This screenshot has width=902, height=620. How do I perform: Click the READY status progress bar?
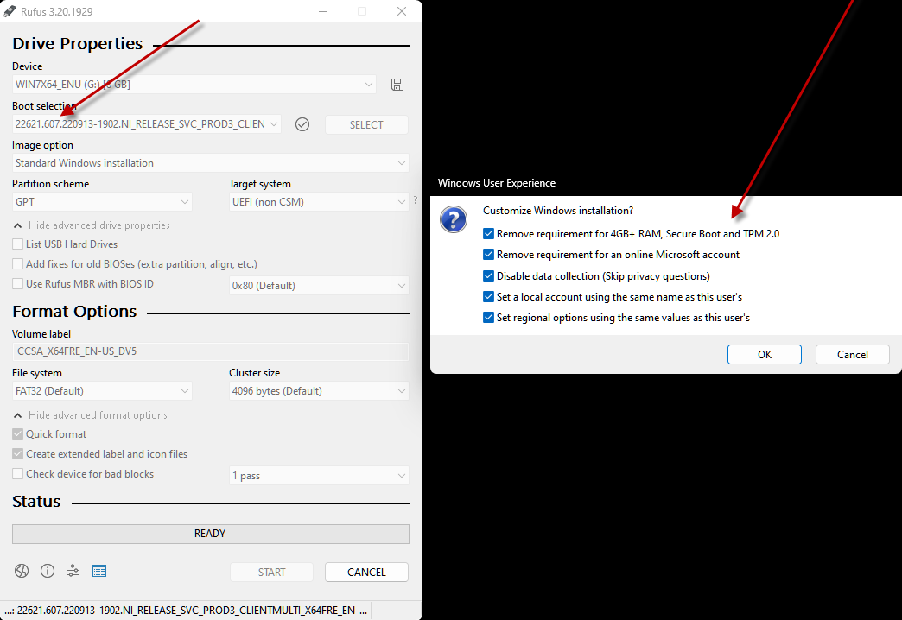click(211, 534)
